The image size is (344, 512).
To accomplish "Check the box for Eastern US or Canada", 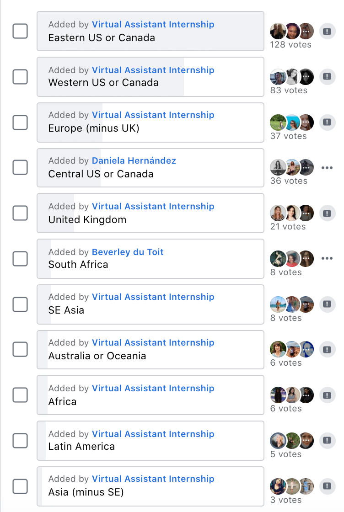I will (20, 31).
